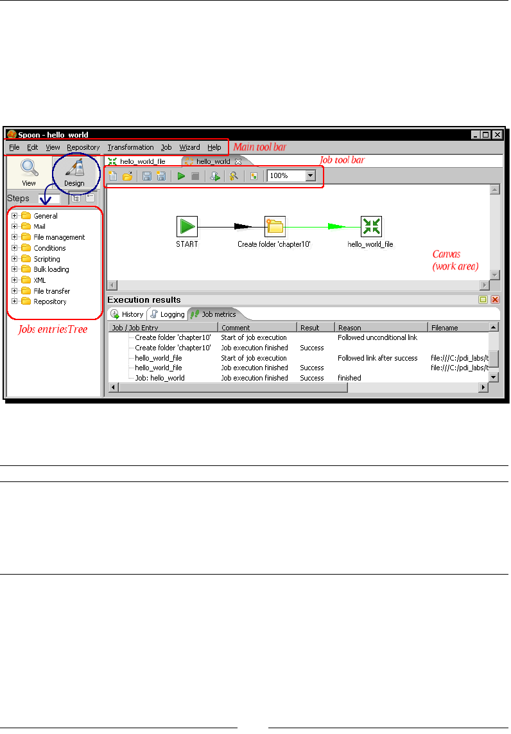Expand the General folder
This screenshot has width=511, height=734.
click(x=15, y=216)
